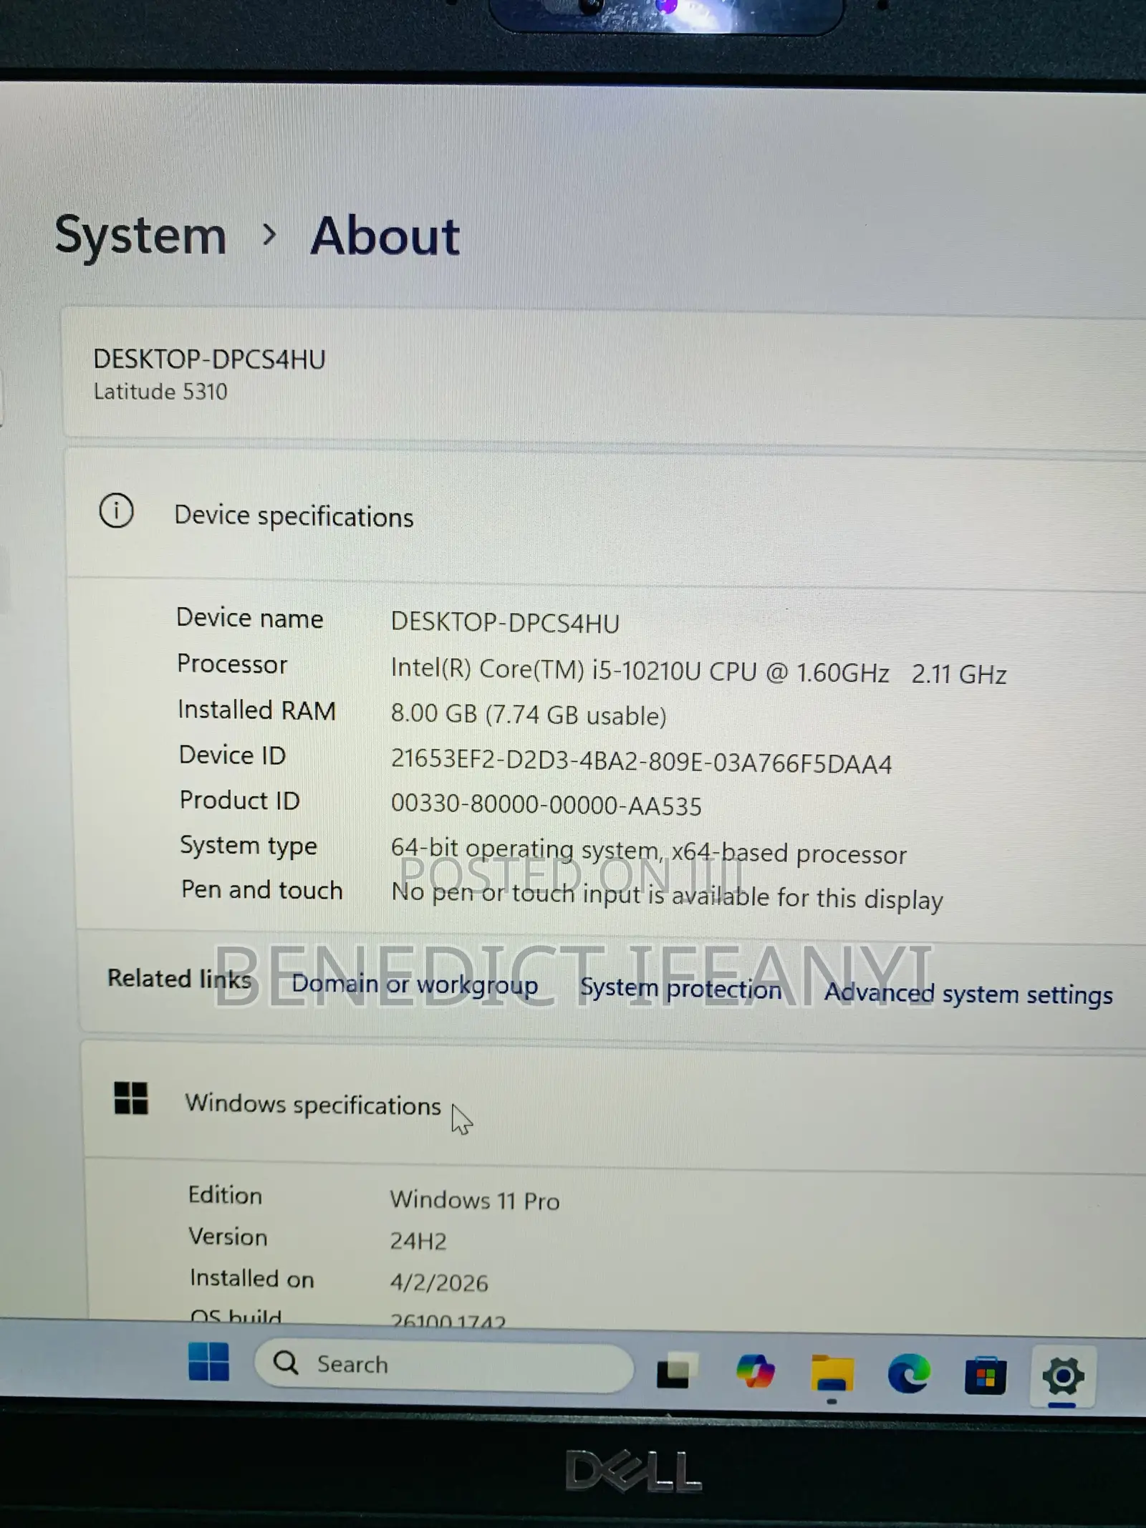Select Product ID 00330-80000-00000-AA535

click(546, 805)
